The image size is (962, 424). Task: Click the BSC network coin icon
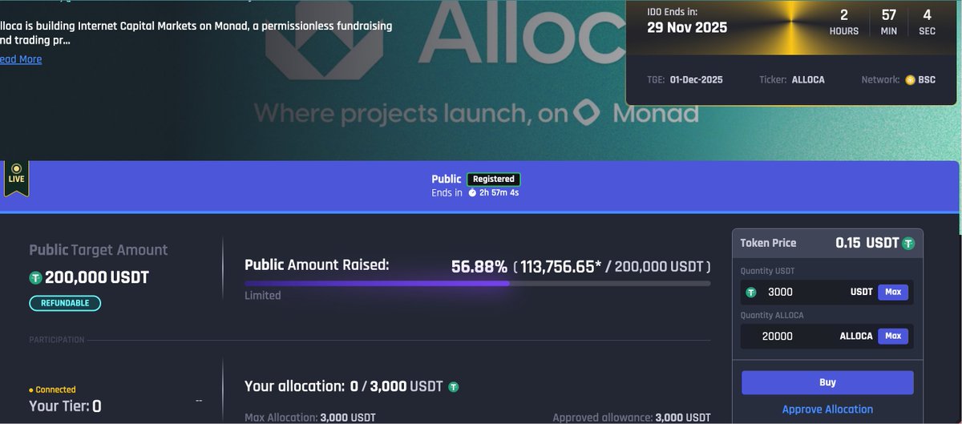click(910, 80)
